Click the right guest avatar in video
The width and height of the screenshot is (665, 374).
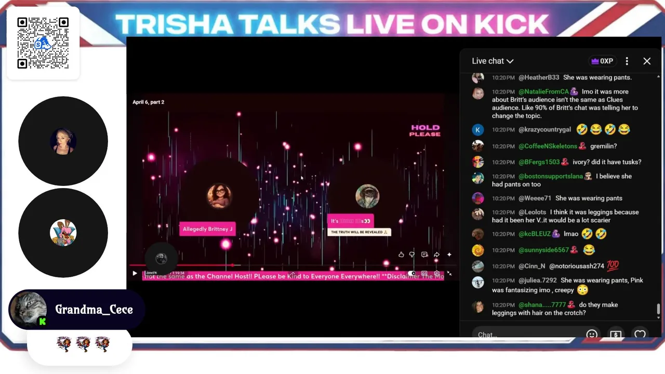tap(367, 196)
